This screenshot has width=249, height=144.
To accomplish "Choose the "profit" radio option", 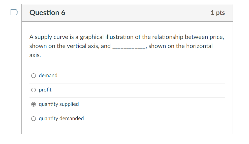I will tap(34, 90).
